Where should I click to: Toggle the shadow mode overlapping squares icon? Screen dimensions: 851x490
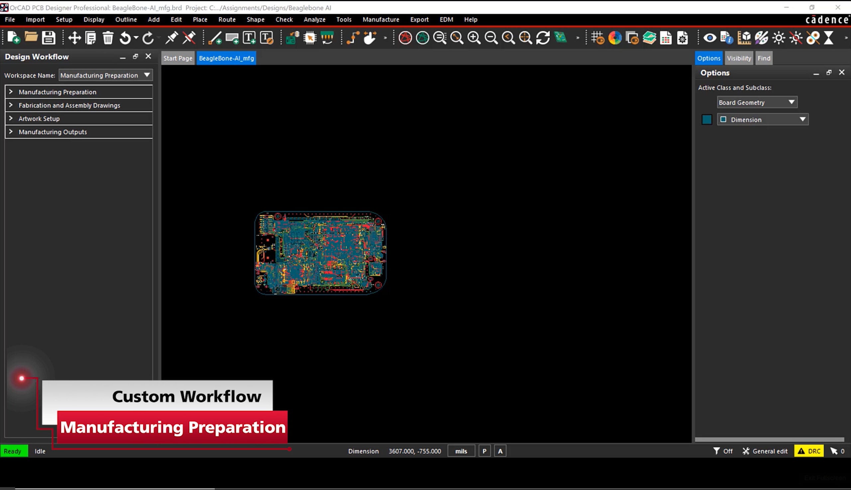(632, 38)
